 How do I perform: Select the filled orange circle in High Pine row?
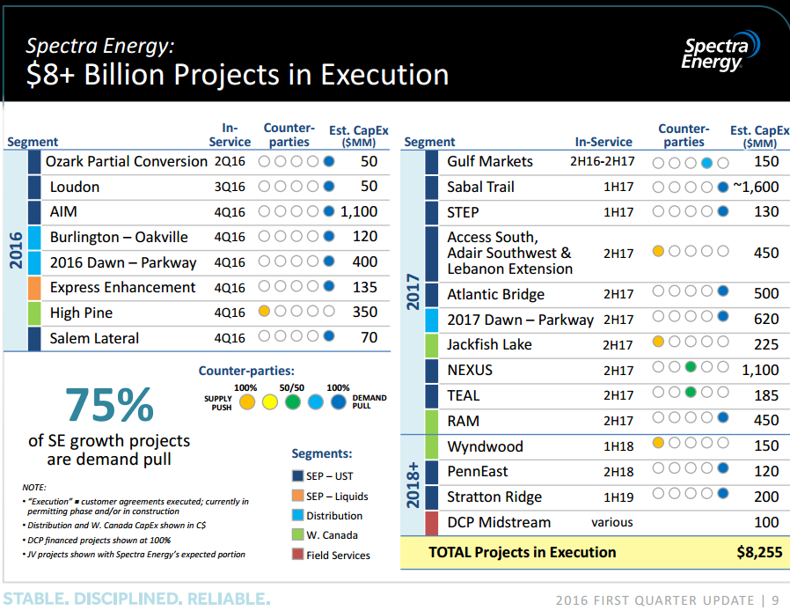tap(264, 312)
